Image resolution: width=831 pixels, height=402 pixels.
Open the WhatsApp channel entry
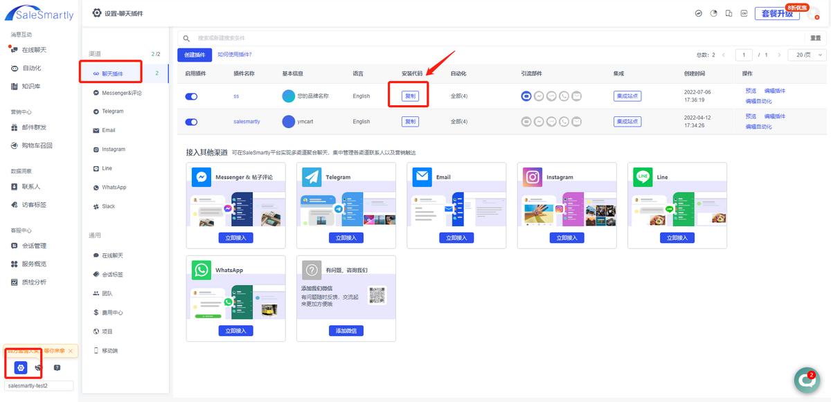point(116,187)
